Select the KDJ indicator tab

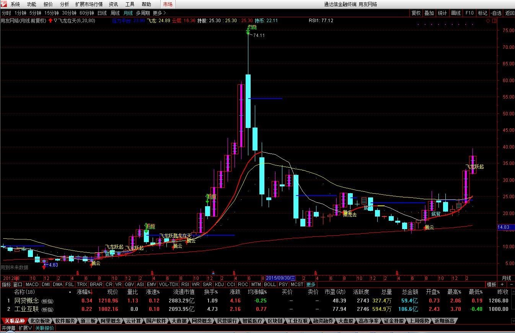coord(220,285)
